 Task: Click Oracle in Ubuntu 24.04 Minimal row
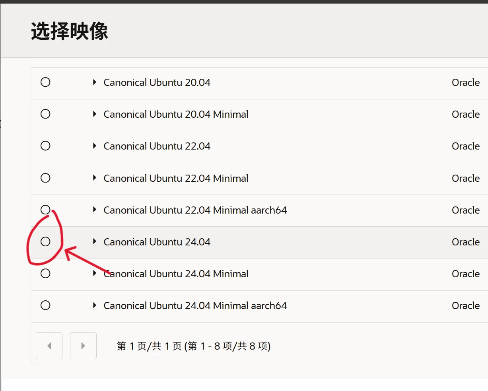466,274
